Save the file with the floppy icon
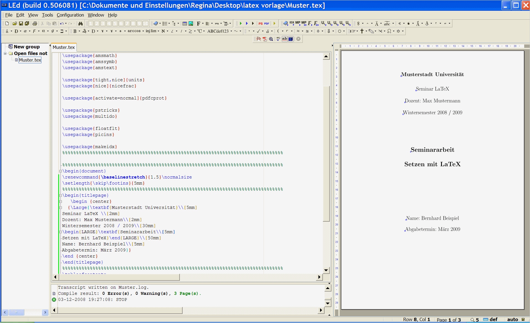This screenshot has width=530, height=323. 21,23
